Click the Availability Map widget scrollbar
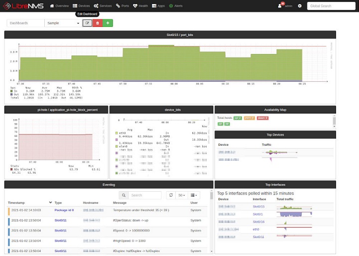The width and height of the screenshot is (359, 256). [x=334, y=120]
